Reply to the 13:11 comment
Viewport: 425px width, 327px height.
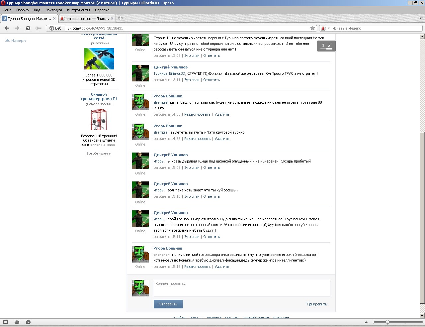click(212, 80)
